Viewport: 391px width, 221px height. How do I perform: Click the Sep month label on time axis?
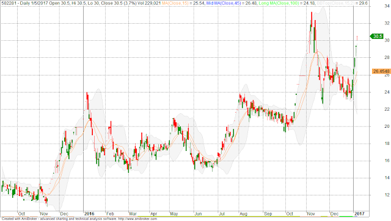(x=268, y=214)
